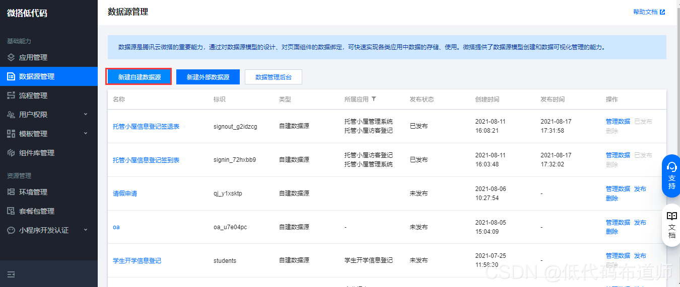Click identifier students cell
Screen dimensions: 680x287
225,261
